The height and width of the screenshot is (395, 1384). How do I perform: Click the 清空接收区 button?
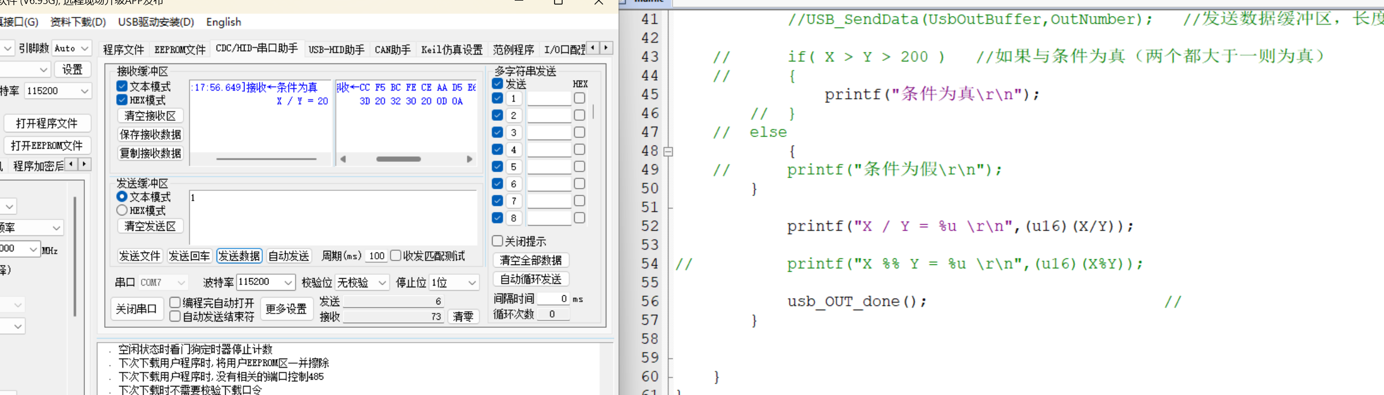point(150,116)
